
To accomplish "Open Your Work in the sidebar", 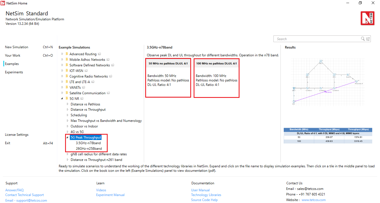I will [x=13, y=55].
